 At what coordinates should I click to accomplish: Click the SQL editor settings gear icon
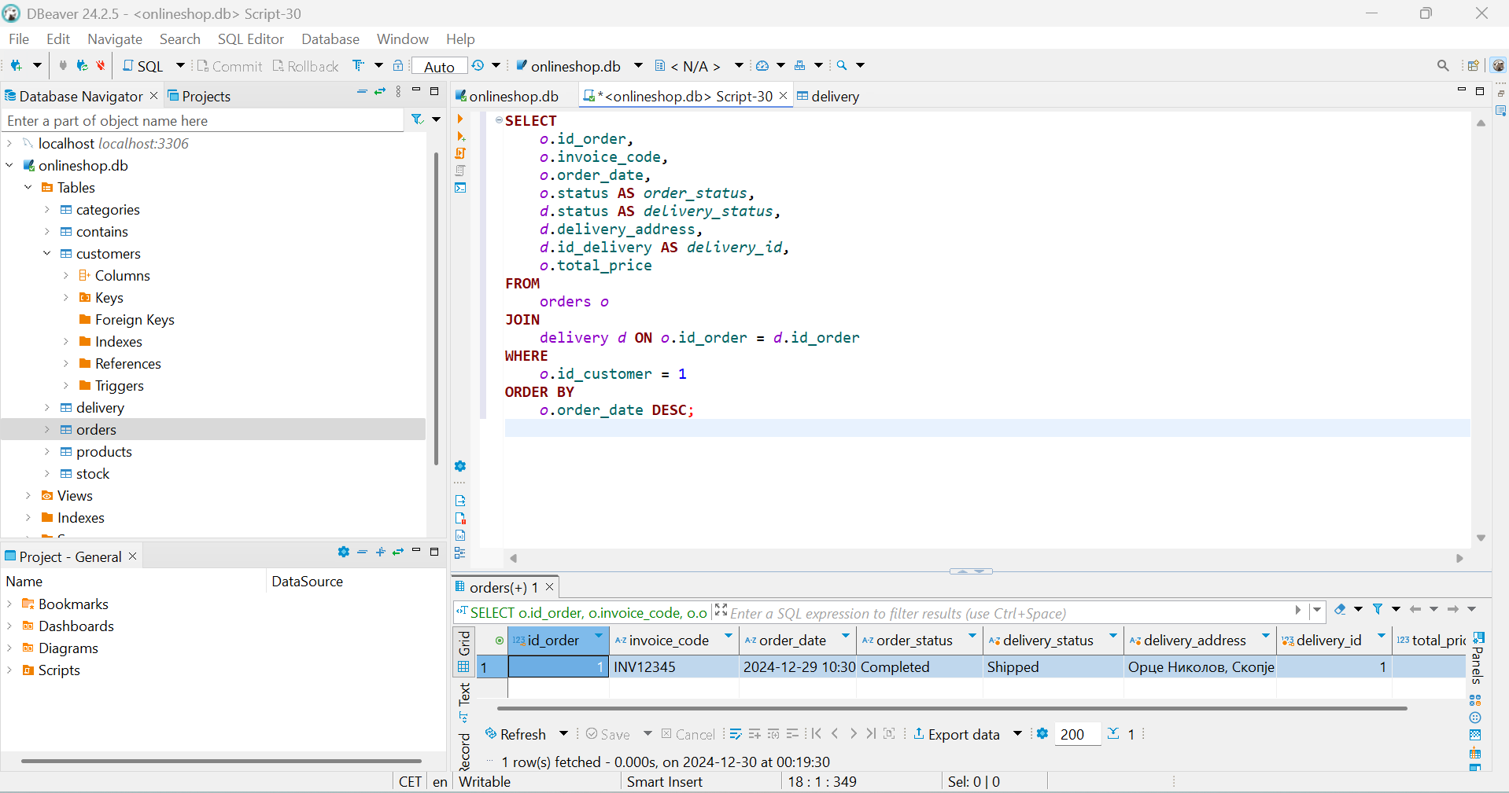coord(460,466)
